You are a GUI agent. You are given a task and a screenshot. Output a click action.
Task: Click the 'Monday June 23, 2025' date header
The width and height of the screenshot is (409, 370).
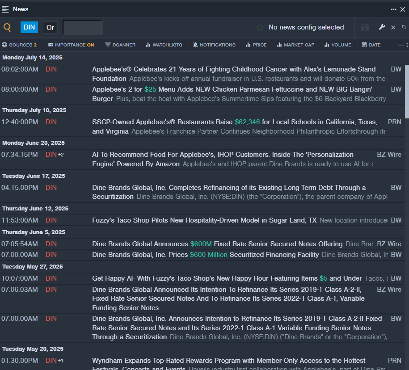coord(34,143)
